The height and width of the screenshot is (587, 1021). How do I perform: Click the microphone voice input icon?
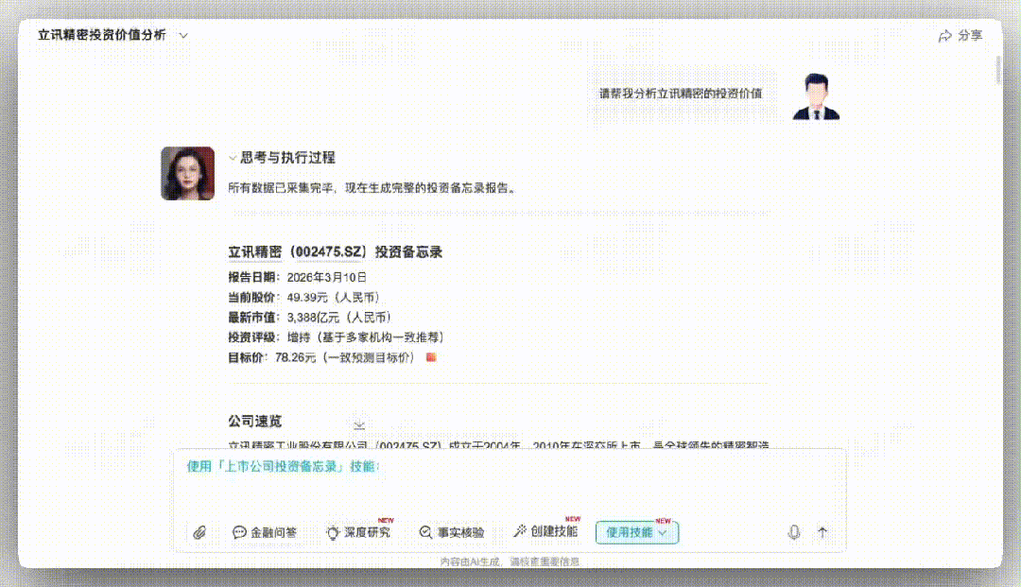(794, 532)
